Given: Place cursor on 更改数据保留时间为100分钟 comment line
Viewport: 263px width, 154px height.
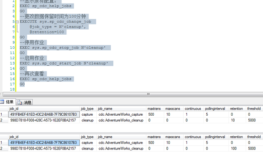Looking at the screenshot, I should coord(53,16).
